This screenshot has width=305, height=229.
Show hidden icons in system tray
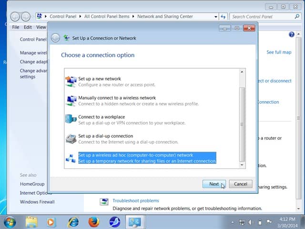(232, 222)
